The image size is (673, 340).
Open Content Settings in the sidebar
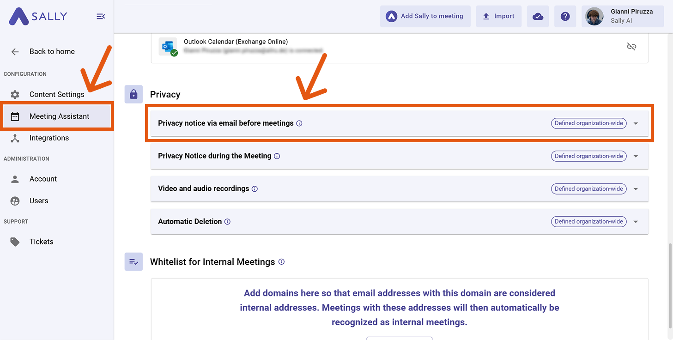[x=56, y=94]
